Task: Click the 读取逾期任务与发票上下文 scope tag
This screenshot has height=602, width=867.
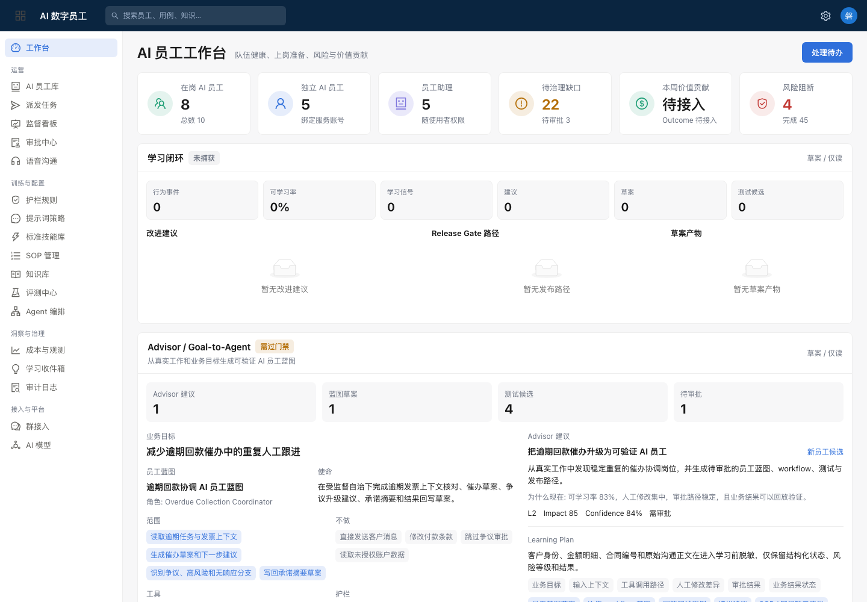Action: (x=194, y=537)
